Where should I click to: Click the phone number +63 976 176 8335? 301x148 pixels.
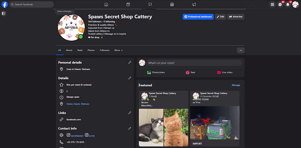(75, 142)
